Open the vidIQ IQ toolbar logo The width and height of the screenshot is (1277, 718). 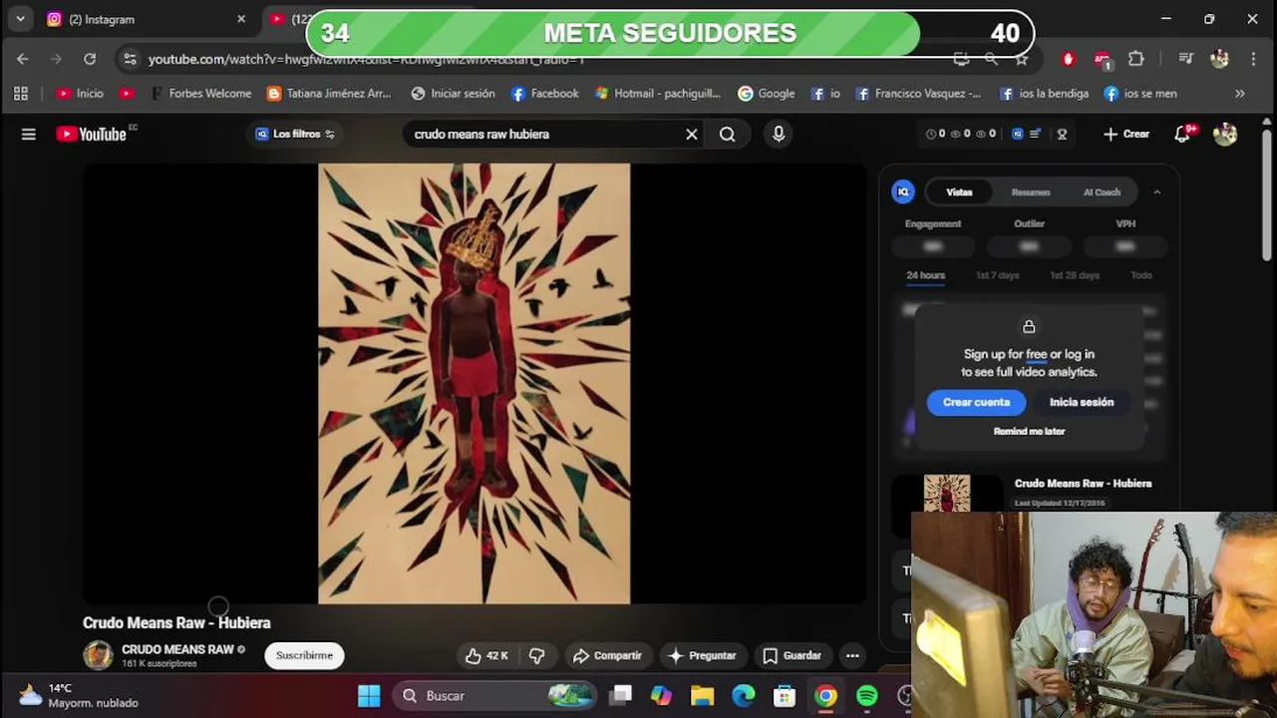[1018, 134]
